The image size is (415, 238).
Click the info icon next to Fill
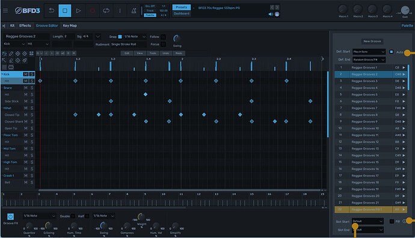pyautogui.click(x=404, y=221)
